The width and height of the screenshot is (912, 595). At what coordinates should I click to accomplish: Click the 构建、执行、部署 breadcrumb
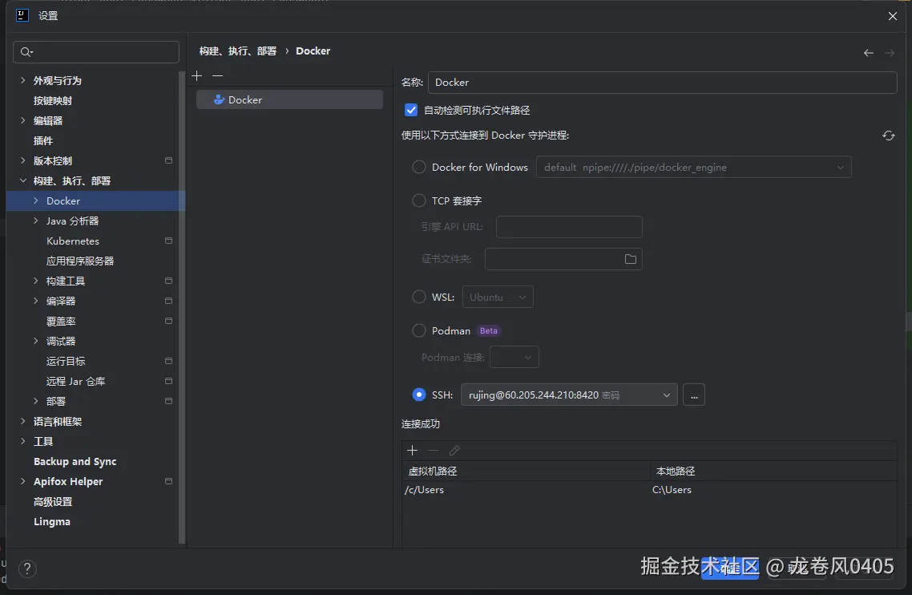(x=238, y=51)
